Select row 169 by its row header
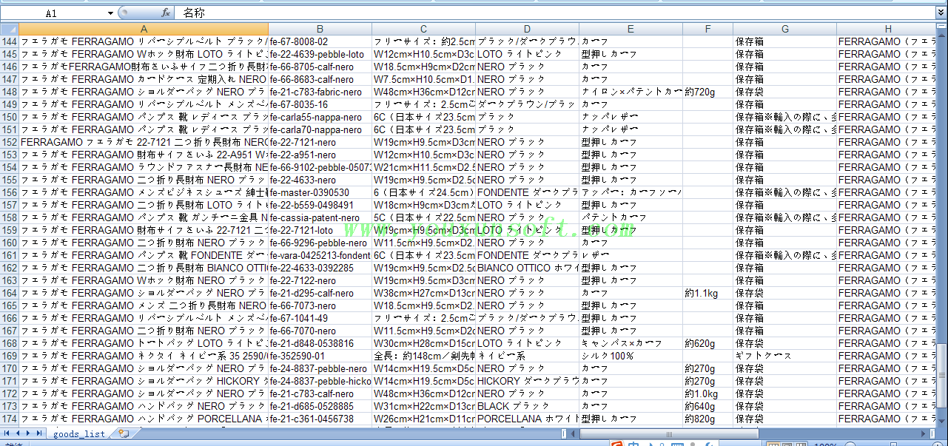 (10, 356)
